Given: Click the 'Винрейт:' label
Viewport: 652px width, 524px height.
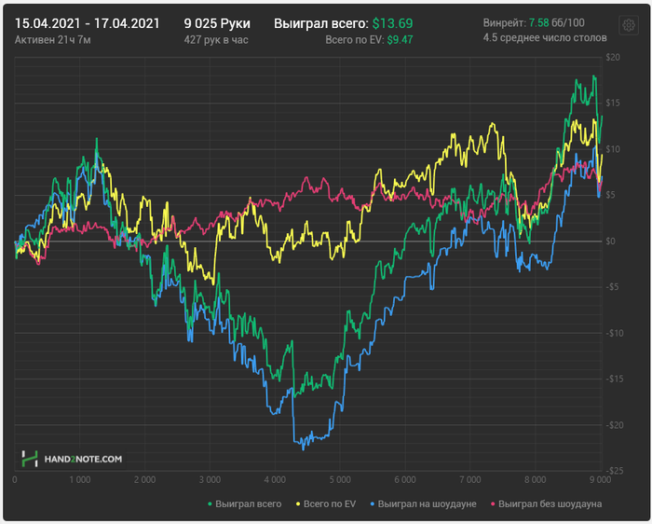Looking at the screenshot, I should pyautogui.click(x=505, y=22).
